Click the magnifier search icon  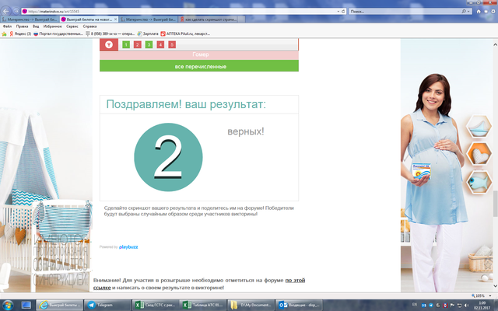click(464, 12)
